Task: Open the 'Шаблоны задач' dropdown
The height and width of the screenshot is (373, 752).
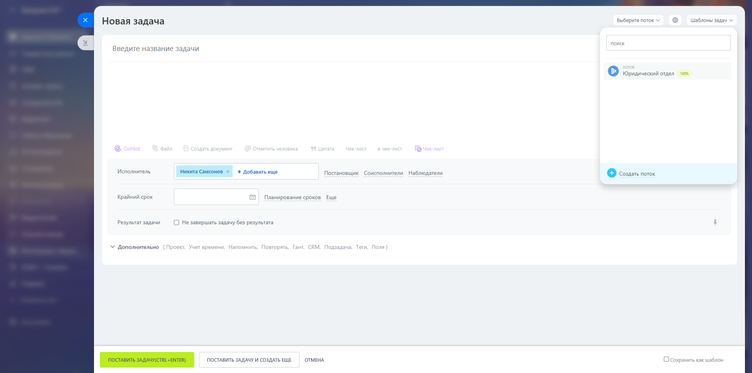Action: pos(711,20)
